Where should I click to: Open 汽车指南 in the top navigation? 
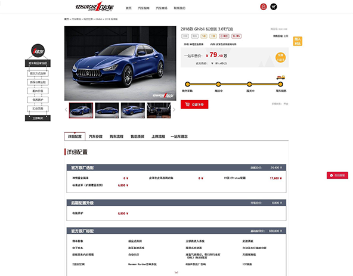click(144, 8)
